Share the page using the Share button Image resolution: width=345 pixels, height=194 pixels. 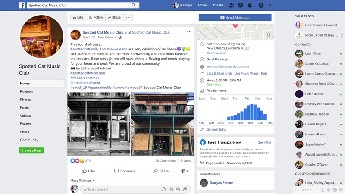point(114,17)
